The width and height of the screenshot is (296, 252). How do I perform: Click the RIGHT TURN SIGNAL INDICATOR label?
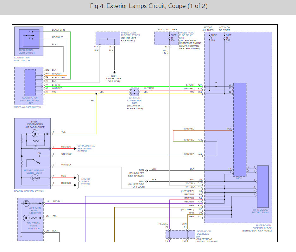pos(34,226)
